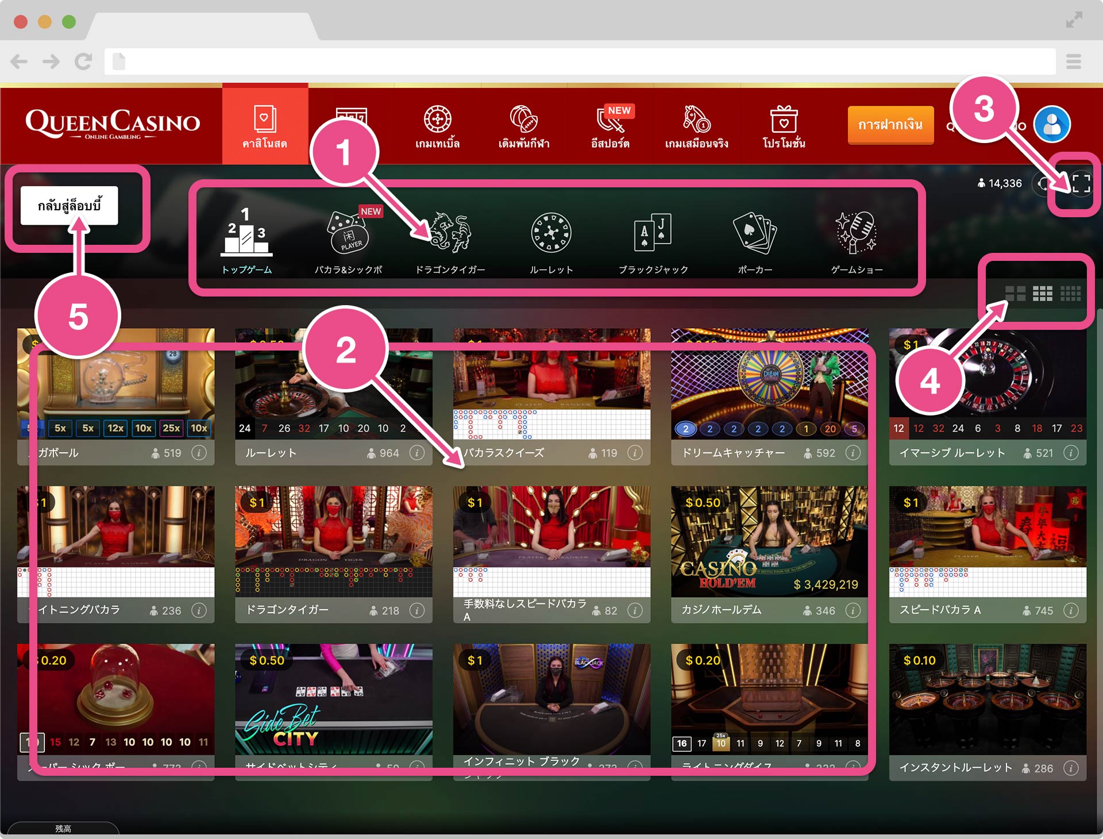Click the 14,336 online players count
This screenshot has width=1103, height=839.
tap(1000, 183)
